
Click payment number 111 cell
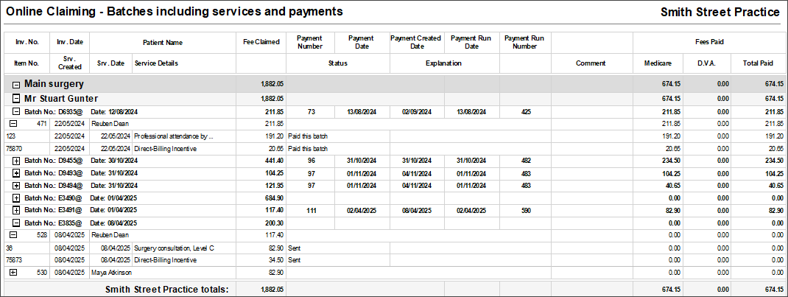312,210
